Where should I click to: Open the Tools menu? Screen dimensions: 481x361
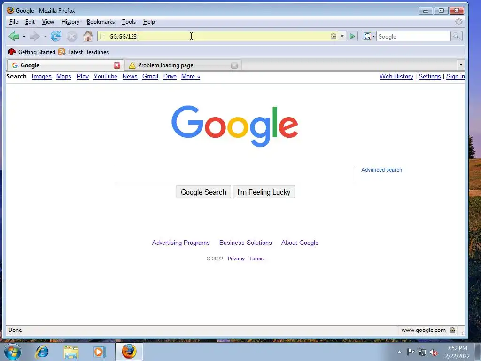tap(129, 22)
